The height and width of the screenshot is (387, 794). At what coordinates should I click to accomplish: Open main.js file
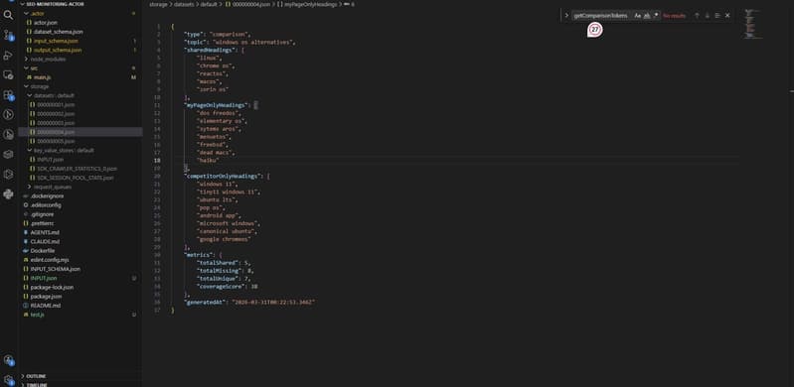[42, 77]
